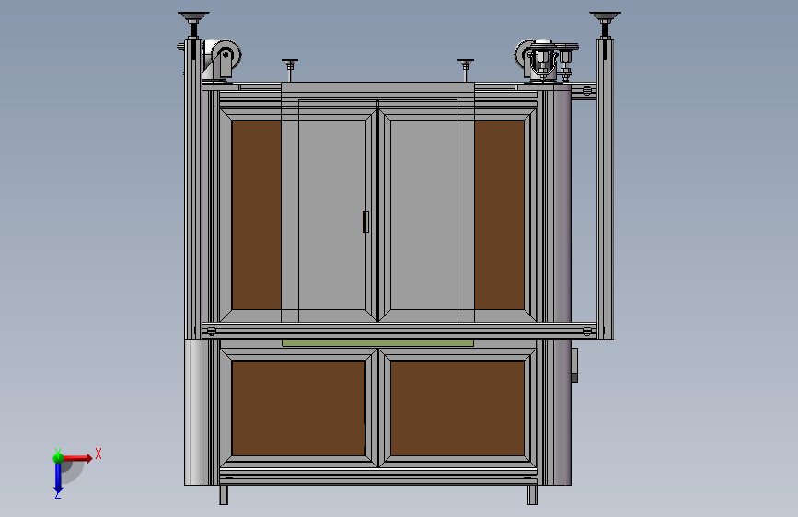The height and width of the screenshot is (517, 798).
Task: Select the cabinet's bottom left leg
Action: (x=224, y=495)
